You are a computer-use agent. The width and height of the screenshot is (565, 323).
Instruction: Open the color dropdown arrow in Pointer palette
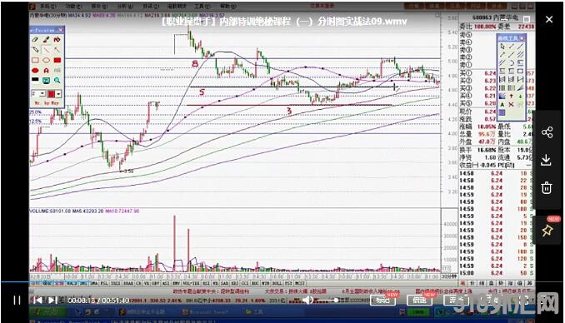coord(58,94)
